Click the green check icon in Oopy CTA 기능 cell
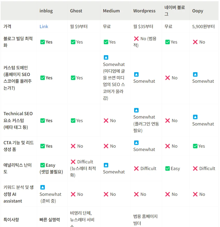The height and width of the screenshot is (227, 220). tap(195, 146)
